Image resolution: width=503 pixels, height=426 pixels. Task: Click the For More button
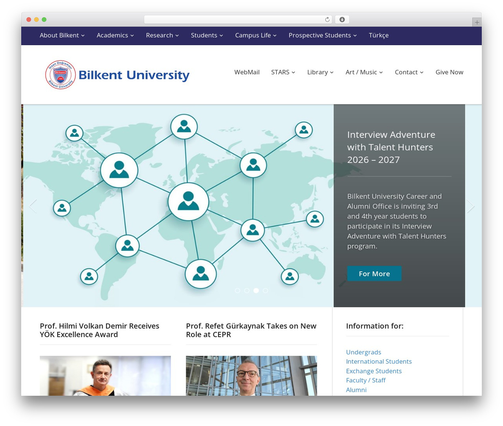click(x=374, y=274)
